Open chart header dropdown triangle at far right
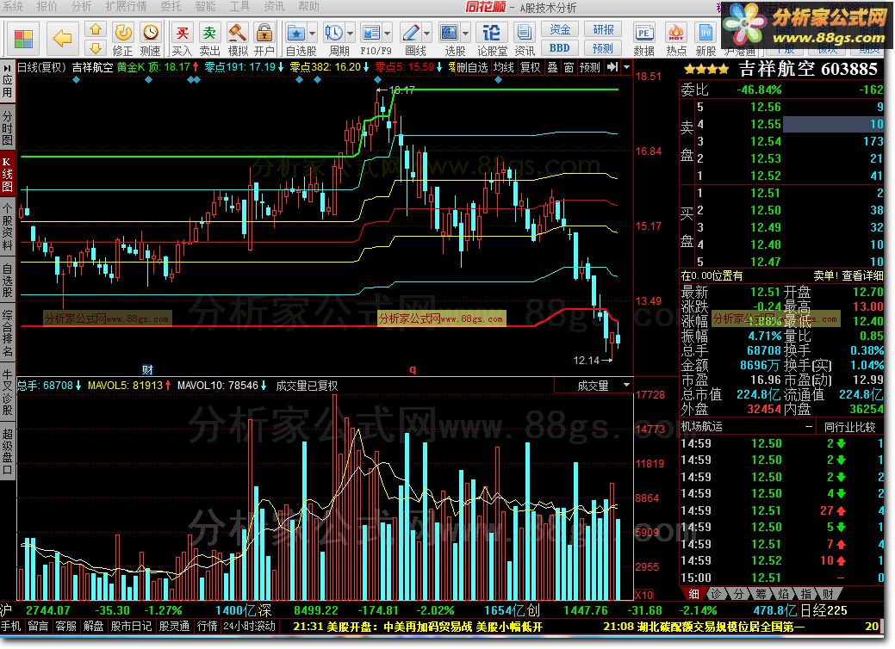The height and width of the screenshot is (649, 895). pyautogui.click(x=627, y=67)
